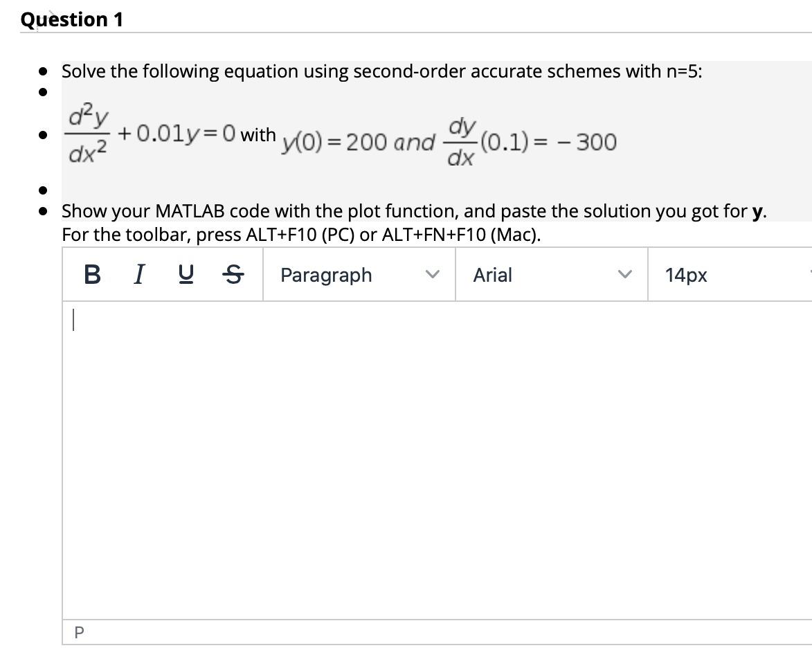Select the Question 1 heading

pyautogui.click(x=72, y=19)
